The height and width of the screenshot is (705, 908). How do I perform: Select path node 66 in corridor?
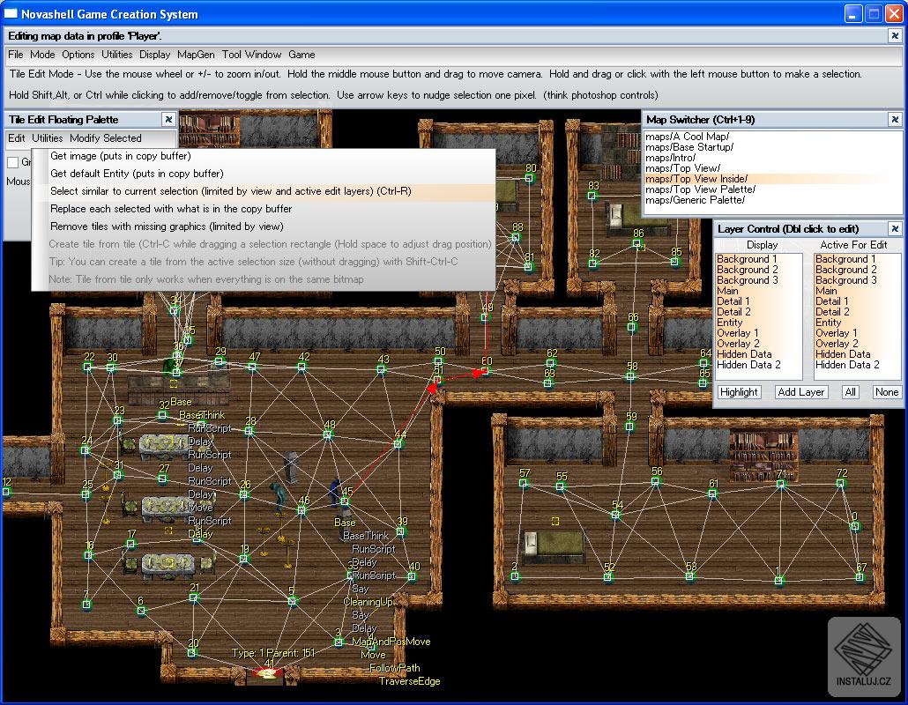[x=632, y=327]
